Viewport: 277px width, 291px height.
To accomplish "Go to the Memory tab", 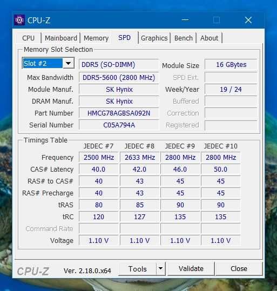I will point(96,38).
